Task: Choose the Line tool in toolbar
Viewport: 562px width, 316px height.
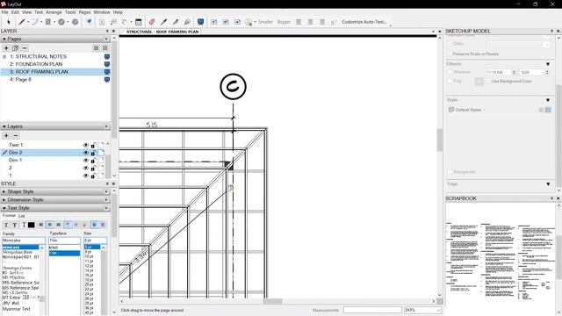Action: [21, 22]
